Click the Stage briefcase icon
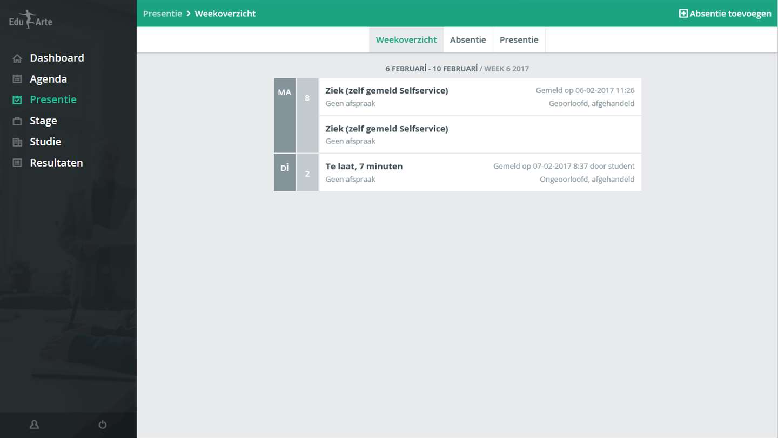The image size is (778, 438). (17, 121)
